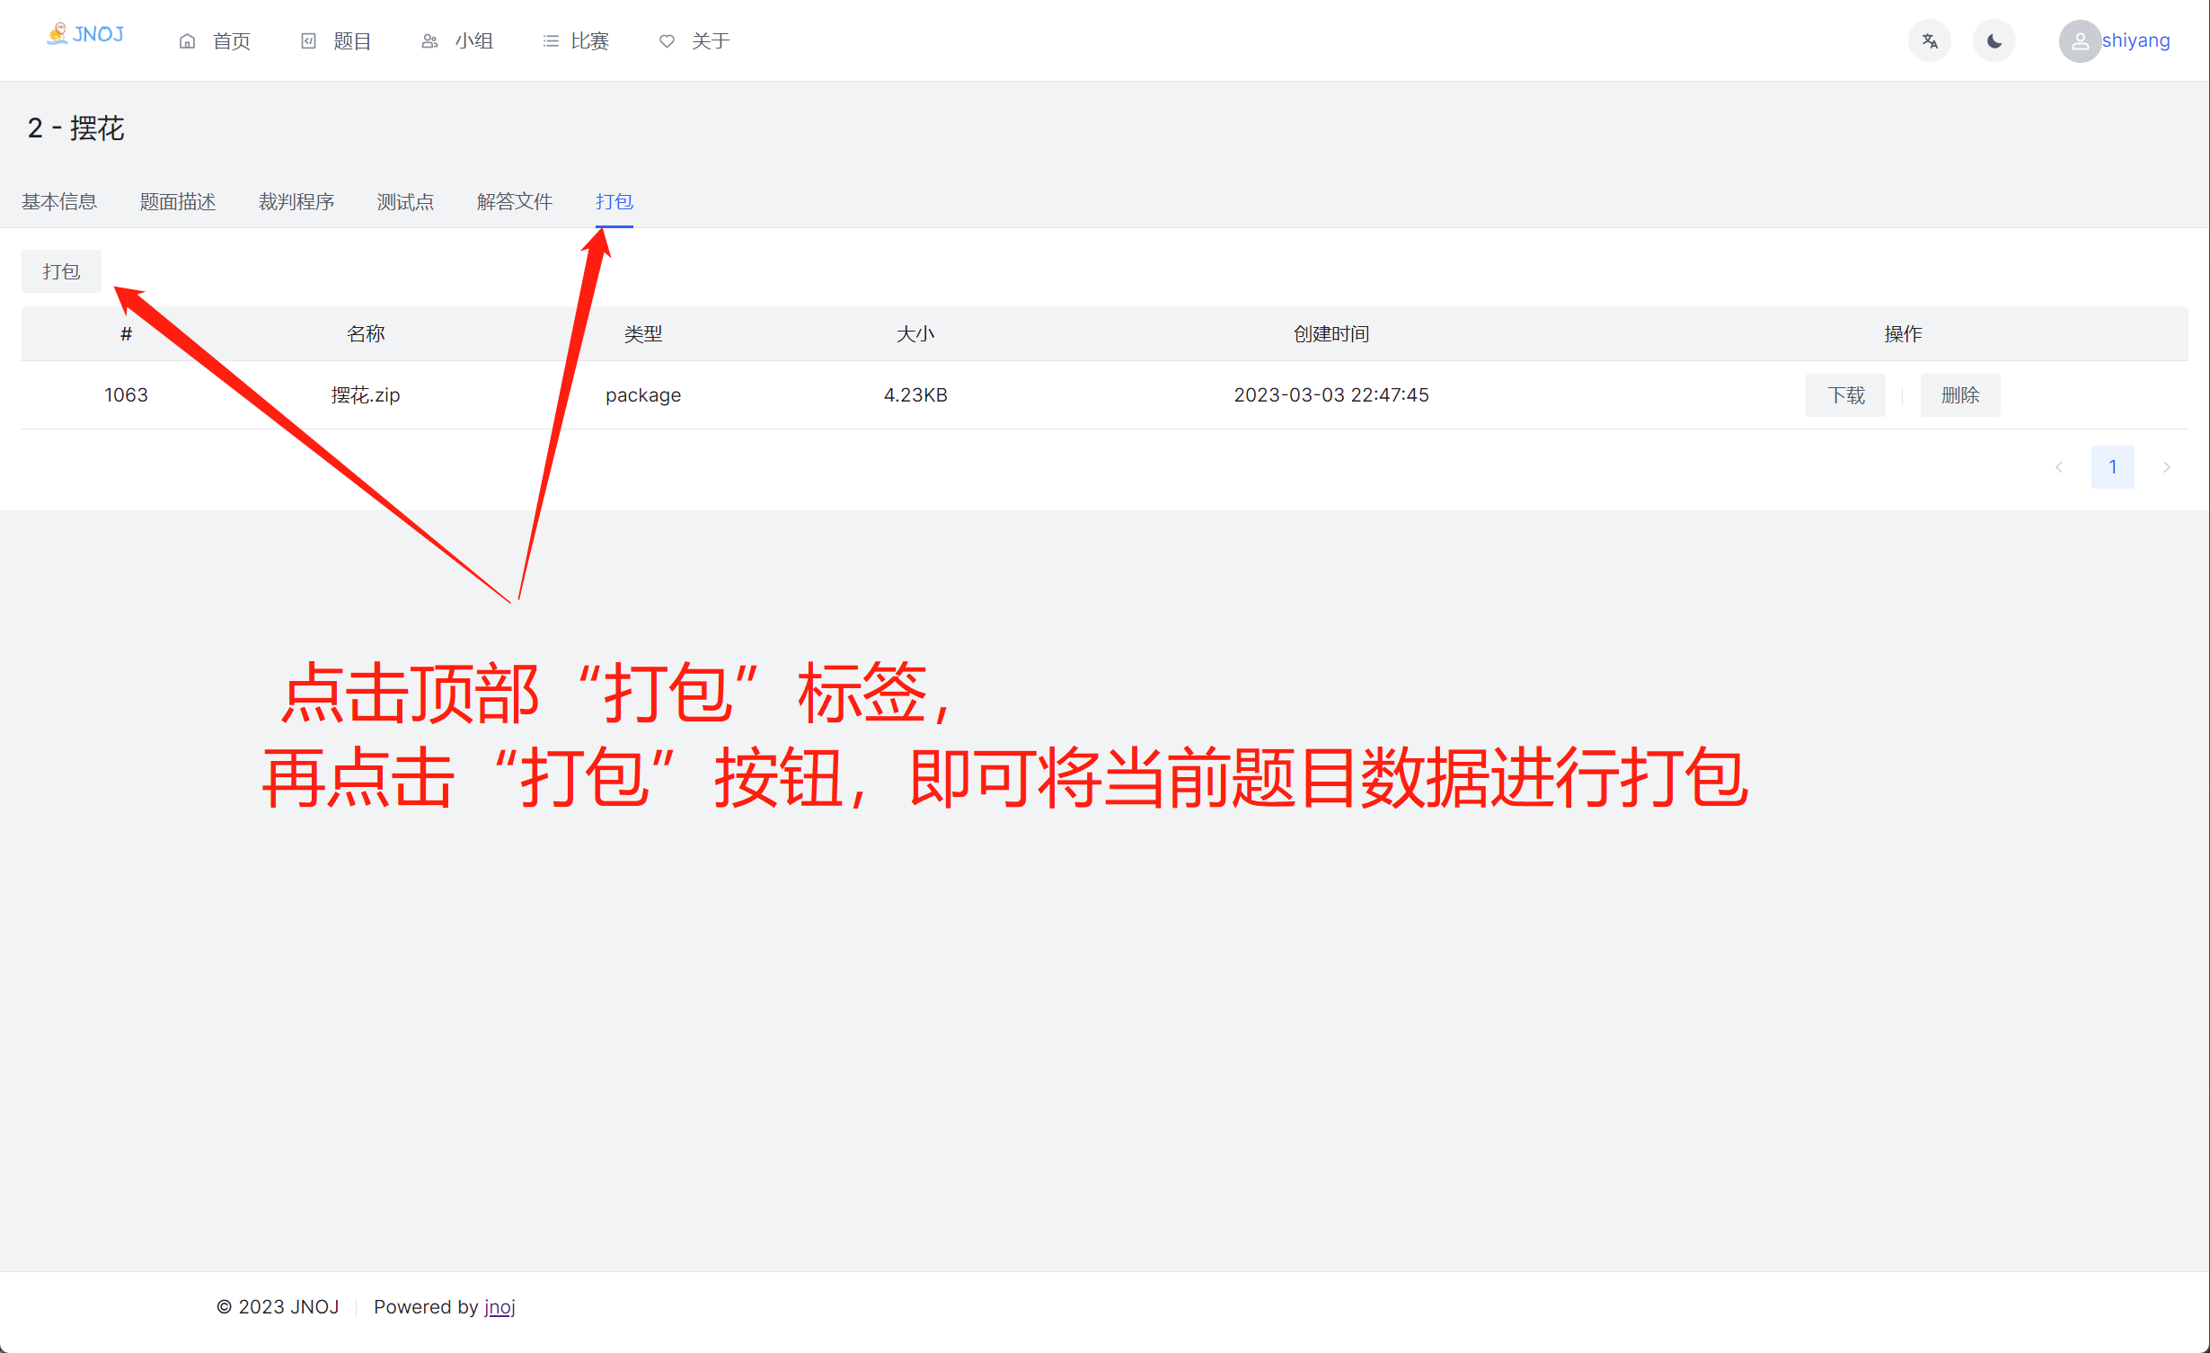2210x1353 pixels.
Task: Select page 1 in pagination
Action: coord(2113,467)
